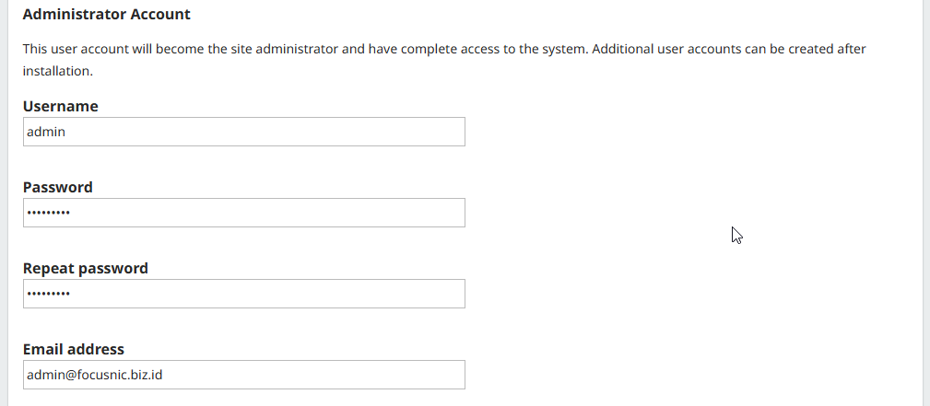Place cursor on the masked Password dots
Image resolution: width=930 pixels, height=406 pixels.
48,214
